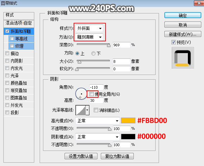The image size is (204, 166).
Task: Close the 图层样式 dialog
Action: coord(199,3)
